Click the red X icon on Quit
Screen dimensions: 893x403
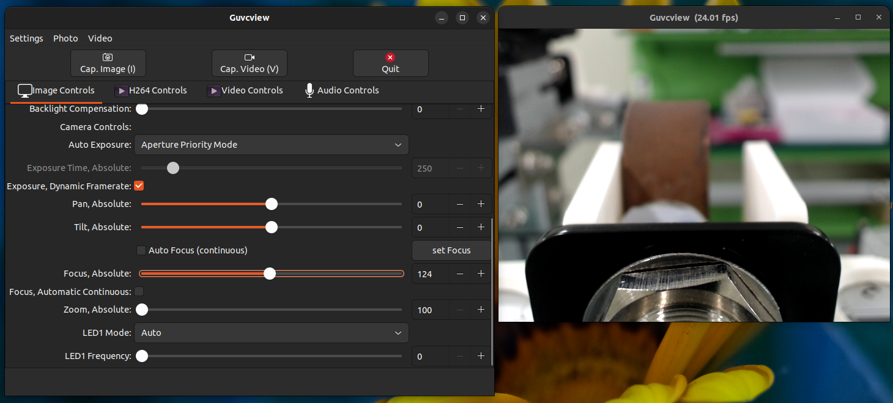click(390, 57)
